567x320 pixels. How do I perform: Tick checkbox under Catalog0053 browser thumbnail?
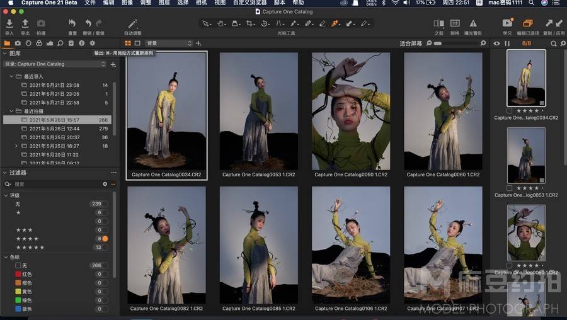click(509, 188)
